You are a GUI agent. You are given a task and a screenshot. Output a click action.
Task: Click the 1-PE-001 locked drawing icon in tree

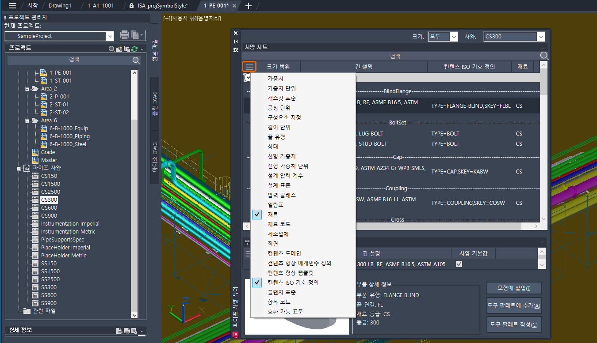43,72
